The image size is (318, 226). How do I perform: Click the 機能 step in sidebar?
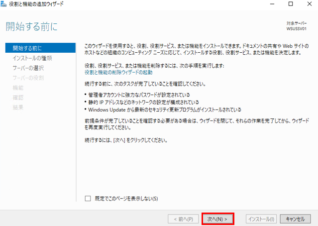pos(17,88)
